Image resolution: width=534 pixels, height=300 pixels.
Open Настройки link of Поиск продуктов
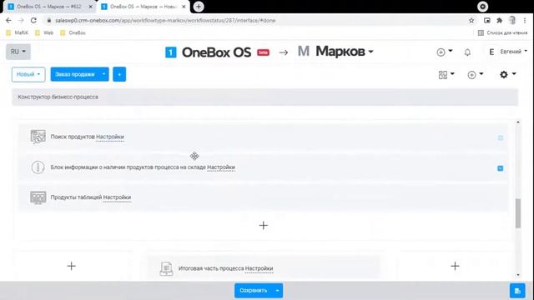[x=110, y=137]
